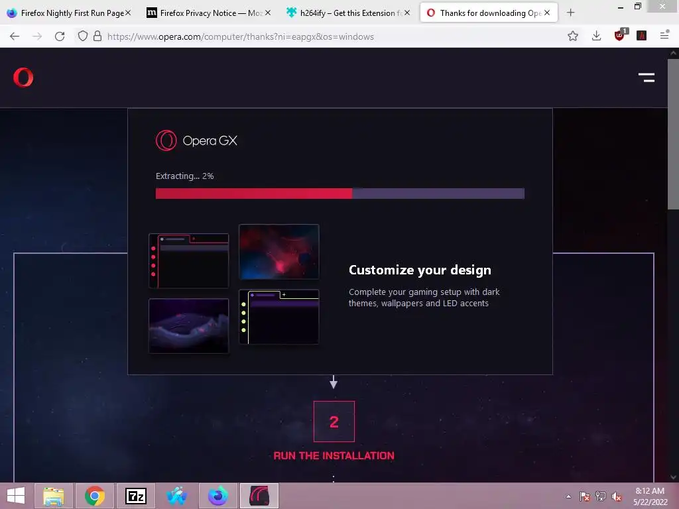Open a new browser tab
This screenshot has height=509, width=679.
[x=570, y=13]
